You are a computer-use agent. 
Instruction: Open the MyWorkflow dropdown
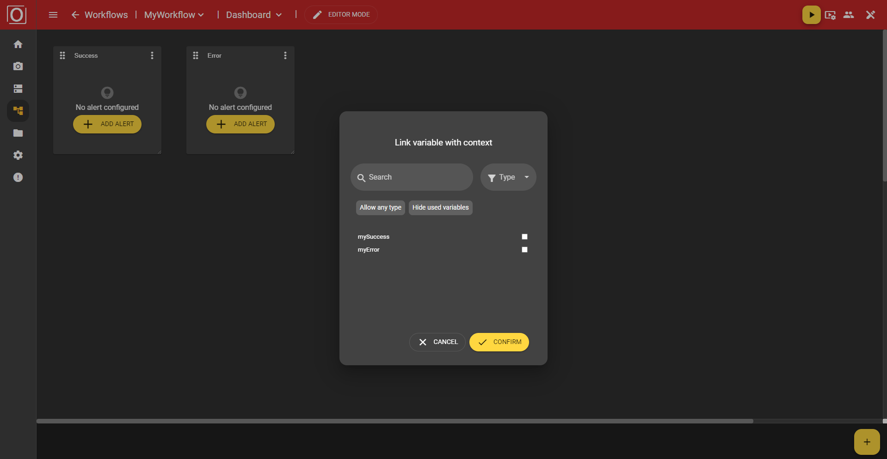click(x=174, y=15)
